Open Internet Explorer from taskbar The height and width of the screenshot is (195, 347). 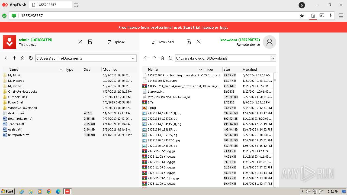(x=22, y=191)
